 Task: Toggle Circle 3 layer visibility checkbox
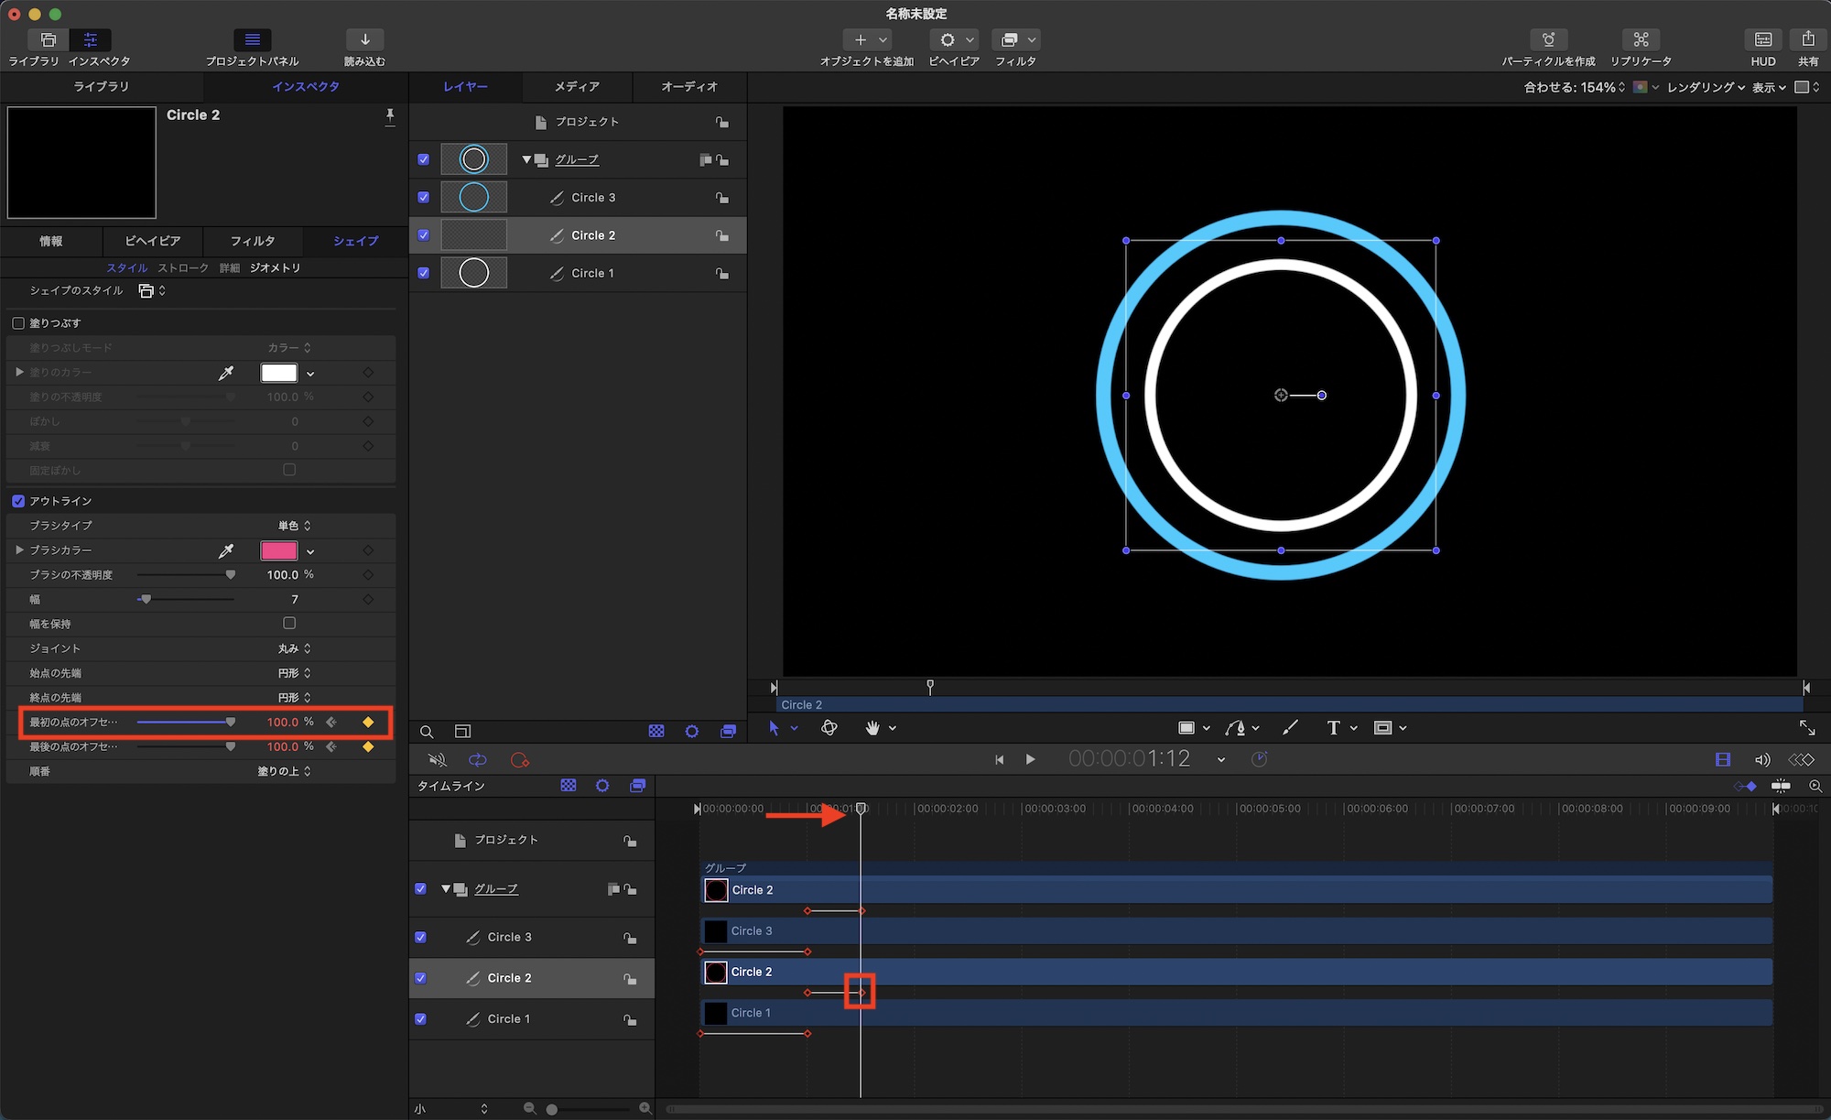pos(423,198)
